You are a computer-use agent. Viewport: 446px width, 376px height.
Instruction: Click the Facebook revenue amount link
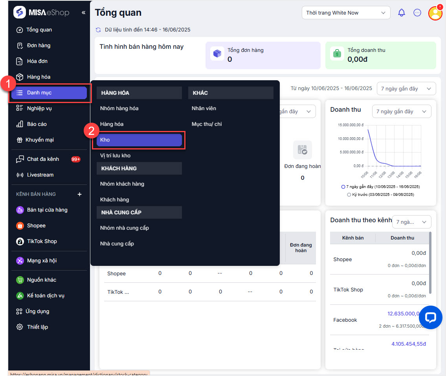407,314
